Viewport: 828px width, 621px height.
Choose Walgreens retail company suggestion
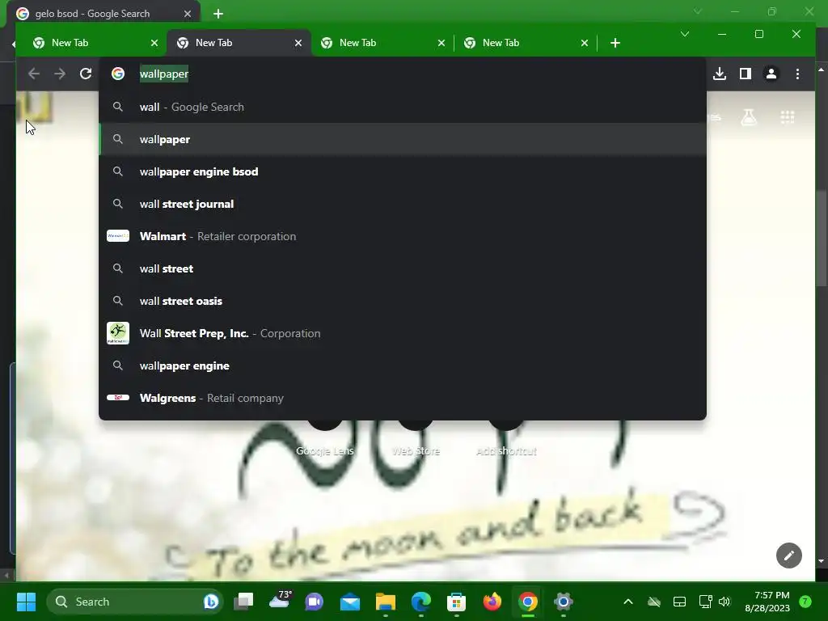coord(403,398)
